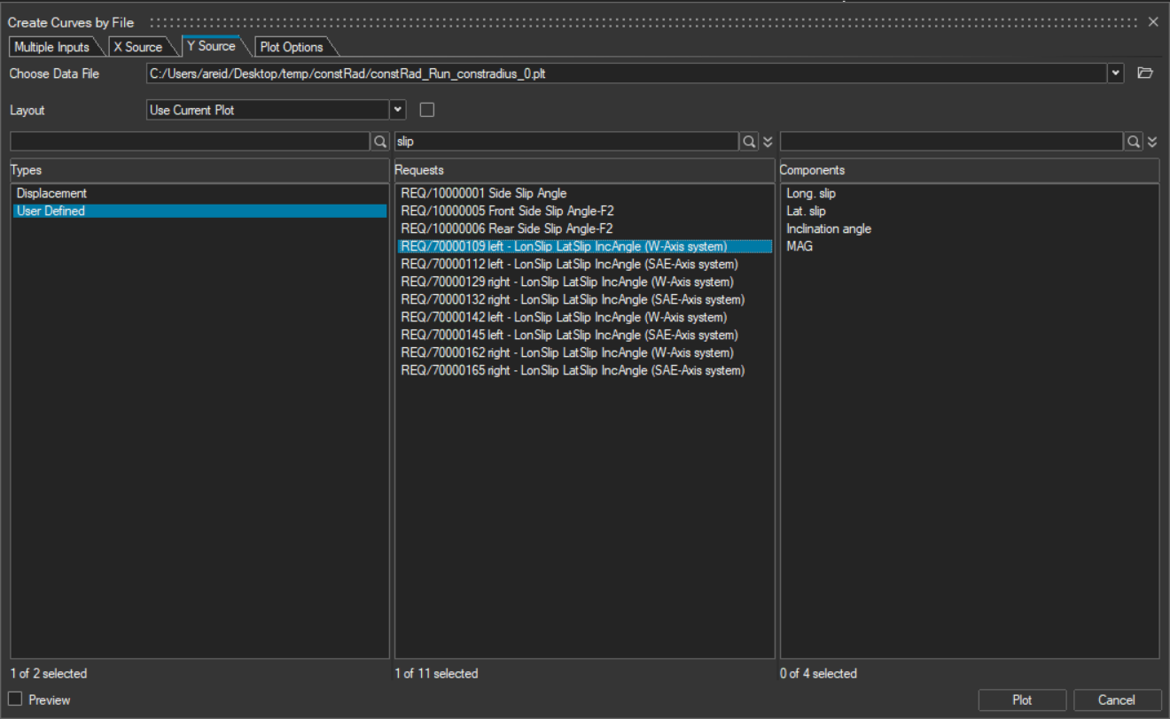Select the User Defined type
The image size is (1170, 719).
pos(199,211)
